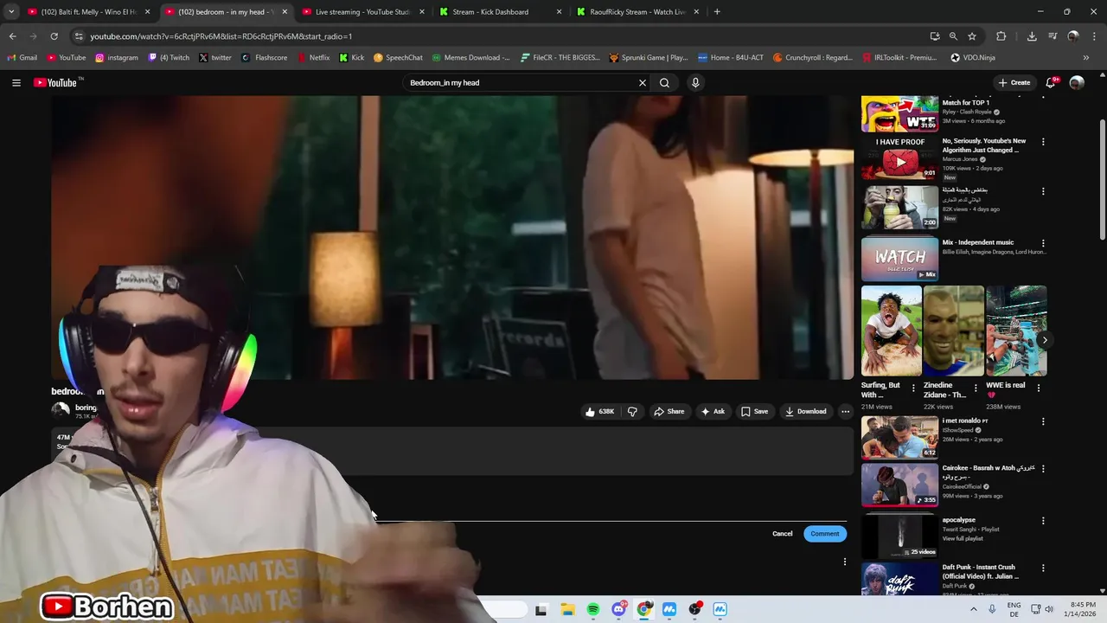1107x623 pixels.
Task: Open Spotify from the taskbar
Action: point(593,610)
